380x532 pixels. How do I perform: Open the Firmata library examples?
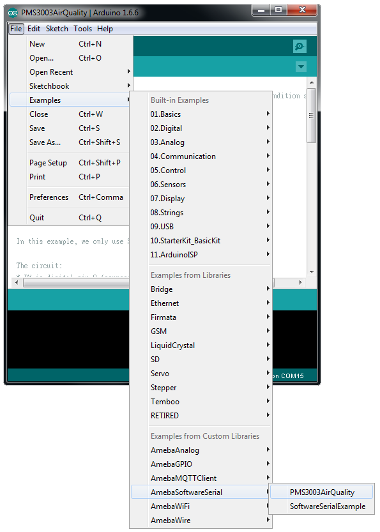(201, 317)
